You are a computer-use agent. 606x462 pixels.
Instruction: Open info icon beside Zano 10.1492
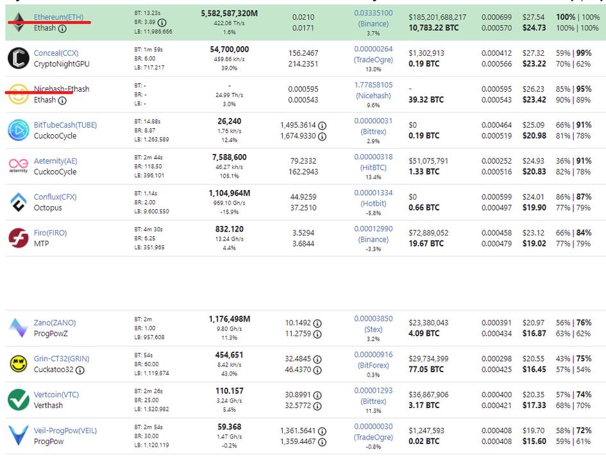click(x=317, y=323)
